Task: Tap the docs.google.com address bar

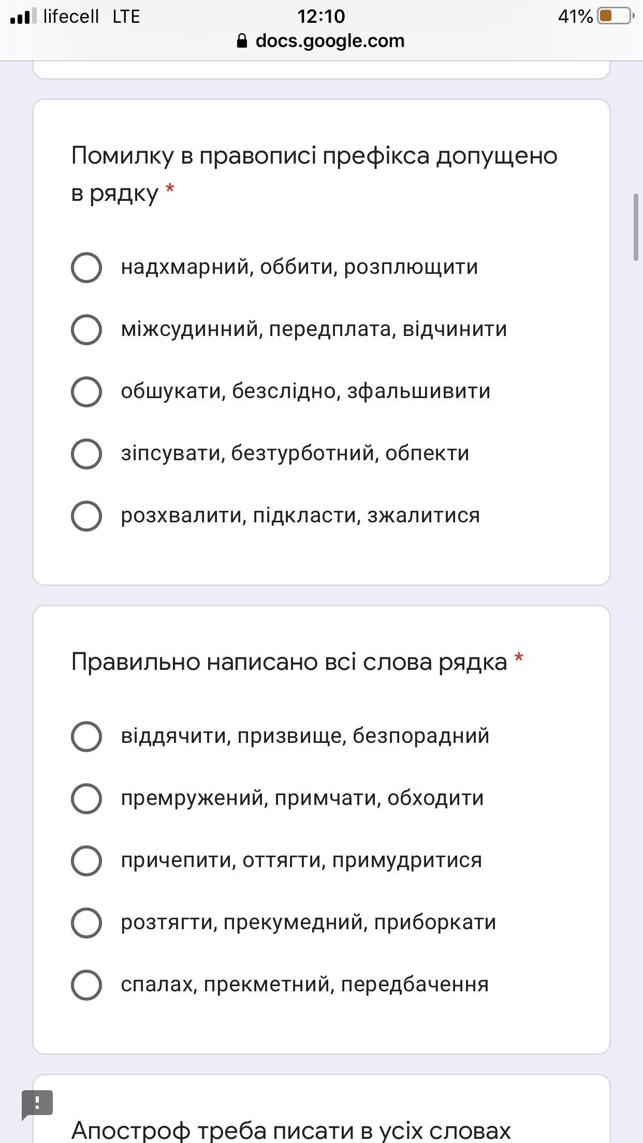Action: click(329, 41)
